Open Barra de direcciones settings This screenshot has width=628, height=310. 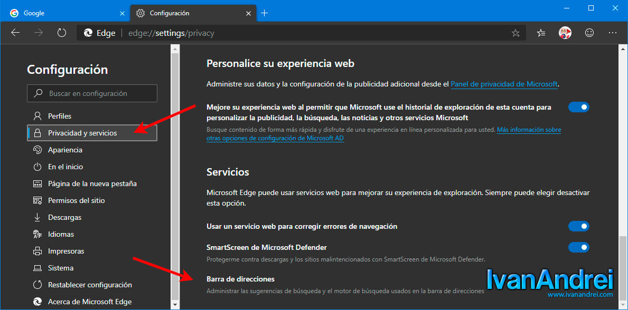coord(240,279)
